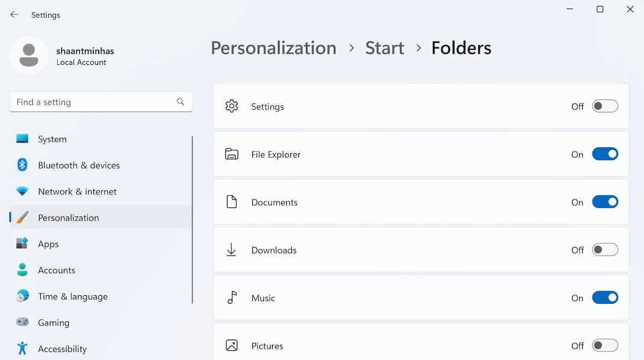Click the Gaming controller icon
The height and width of the screenshot is (360, 644).
(x=22, y=322)
